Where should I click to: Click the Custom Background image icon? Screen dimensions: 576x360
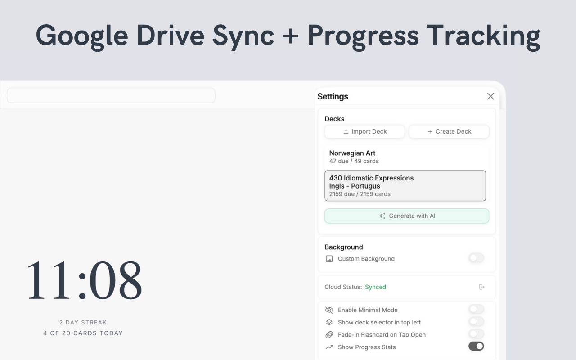tap(329, 259)
